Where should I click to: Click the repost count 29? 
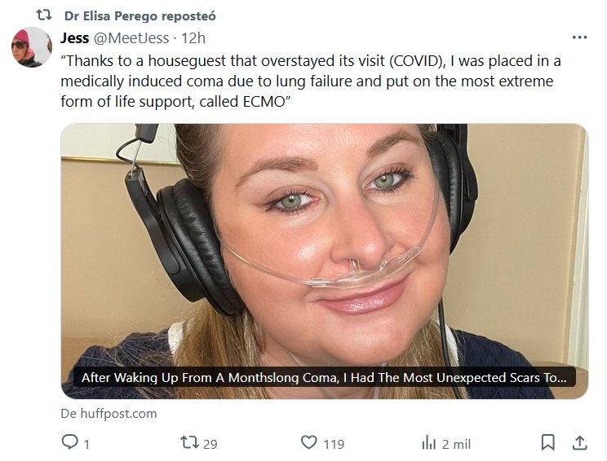(210, 444)
